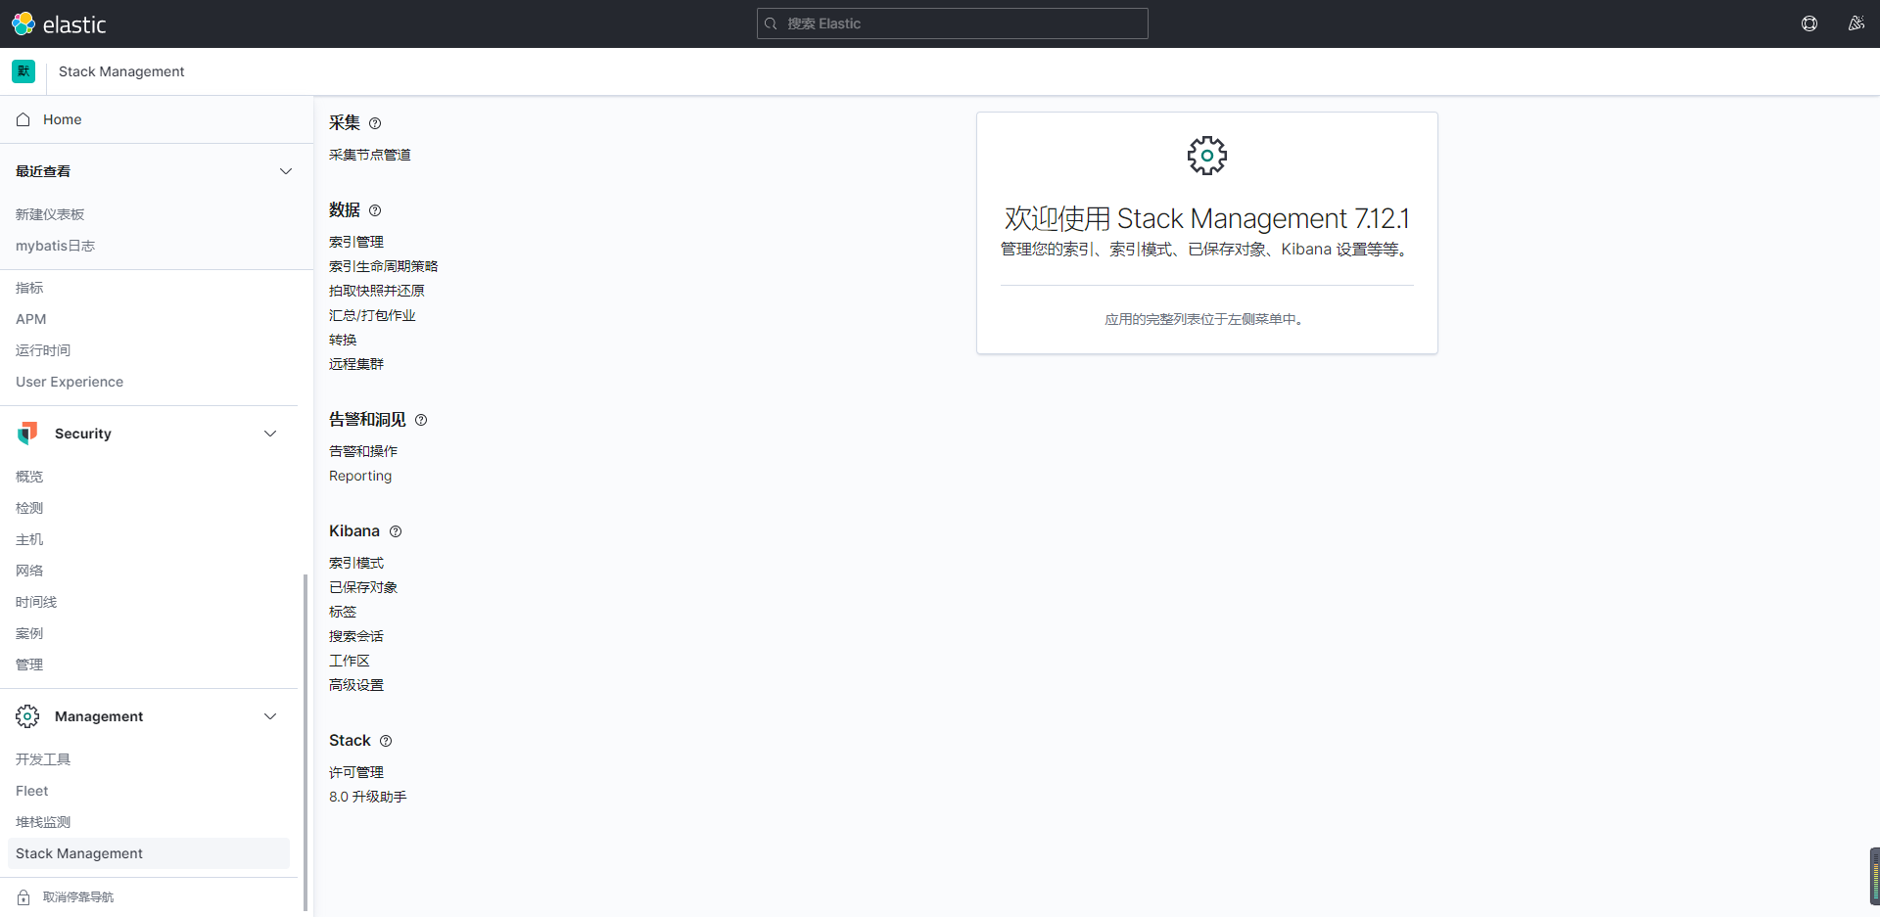1880x917 pixels.
Task: Open the newsfeed icon in top-right header
Action: click(1856, 23)
